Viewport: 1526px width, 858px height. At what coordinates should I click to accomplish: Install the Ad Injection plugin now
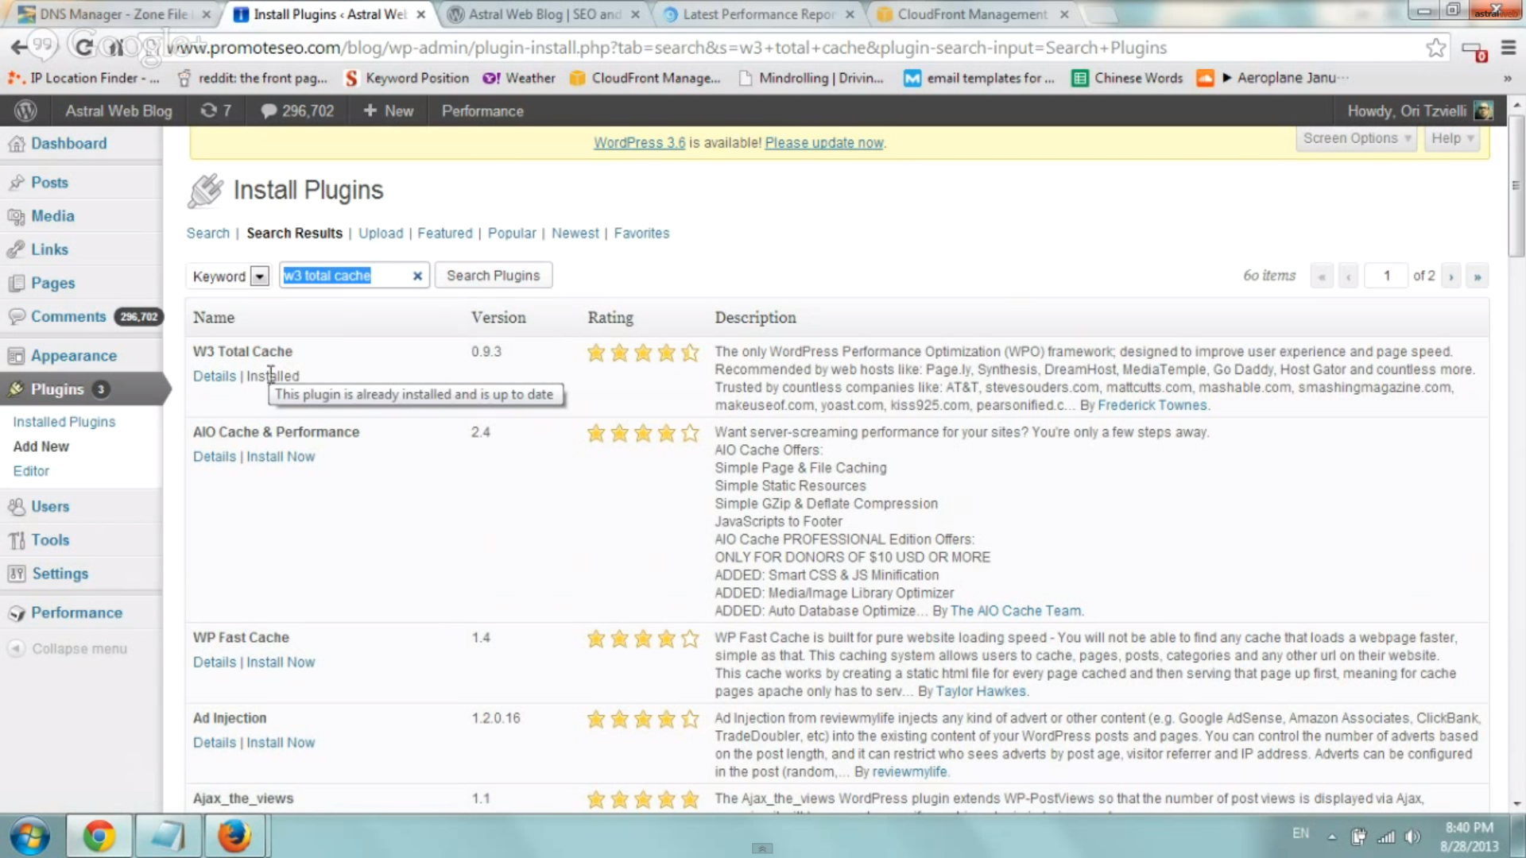pos(281,742)
